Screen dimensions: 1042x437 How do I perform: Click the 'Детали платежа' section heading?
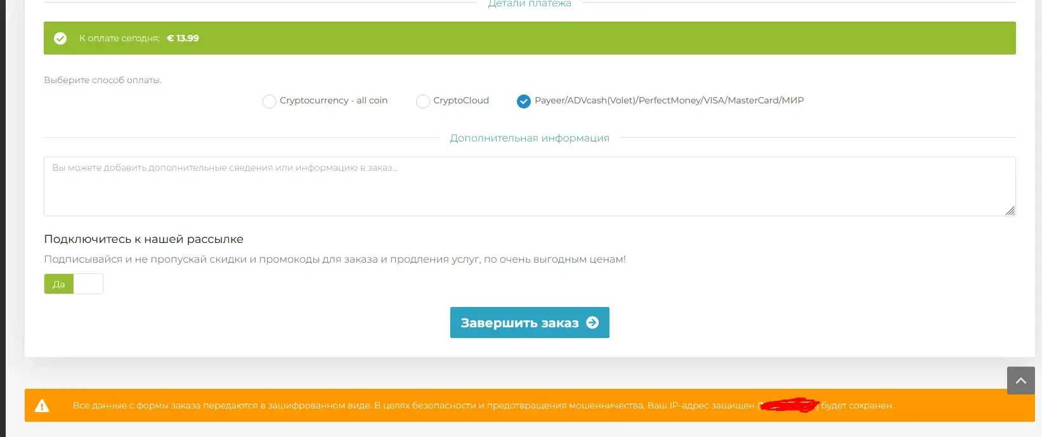coord(530,3)
